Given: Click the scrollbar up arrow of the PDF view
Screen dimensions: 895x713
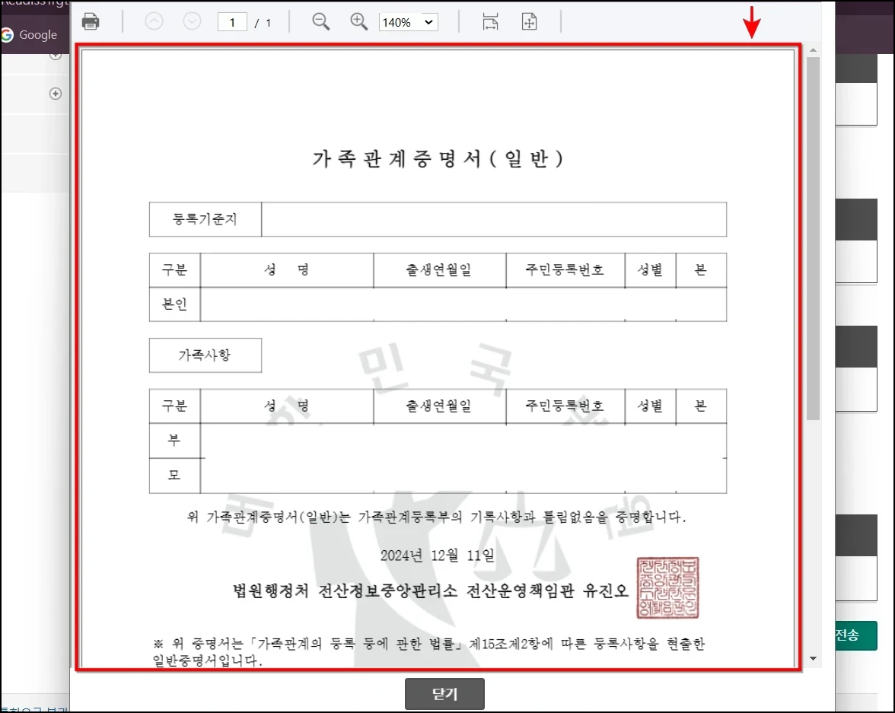Looking at the screenshot, I should click(x=813, y=51).
